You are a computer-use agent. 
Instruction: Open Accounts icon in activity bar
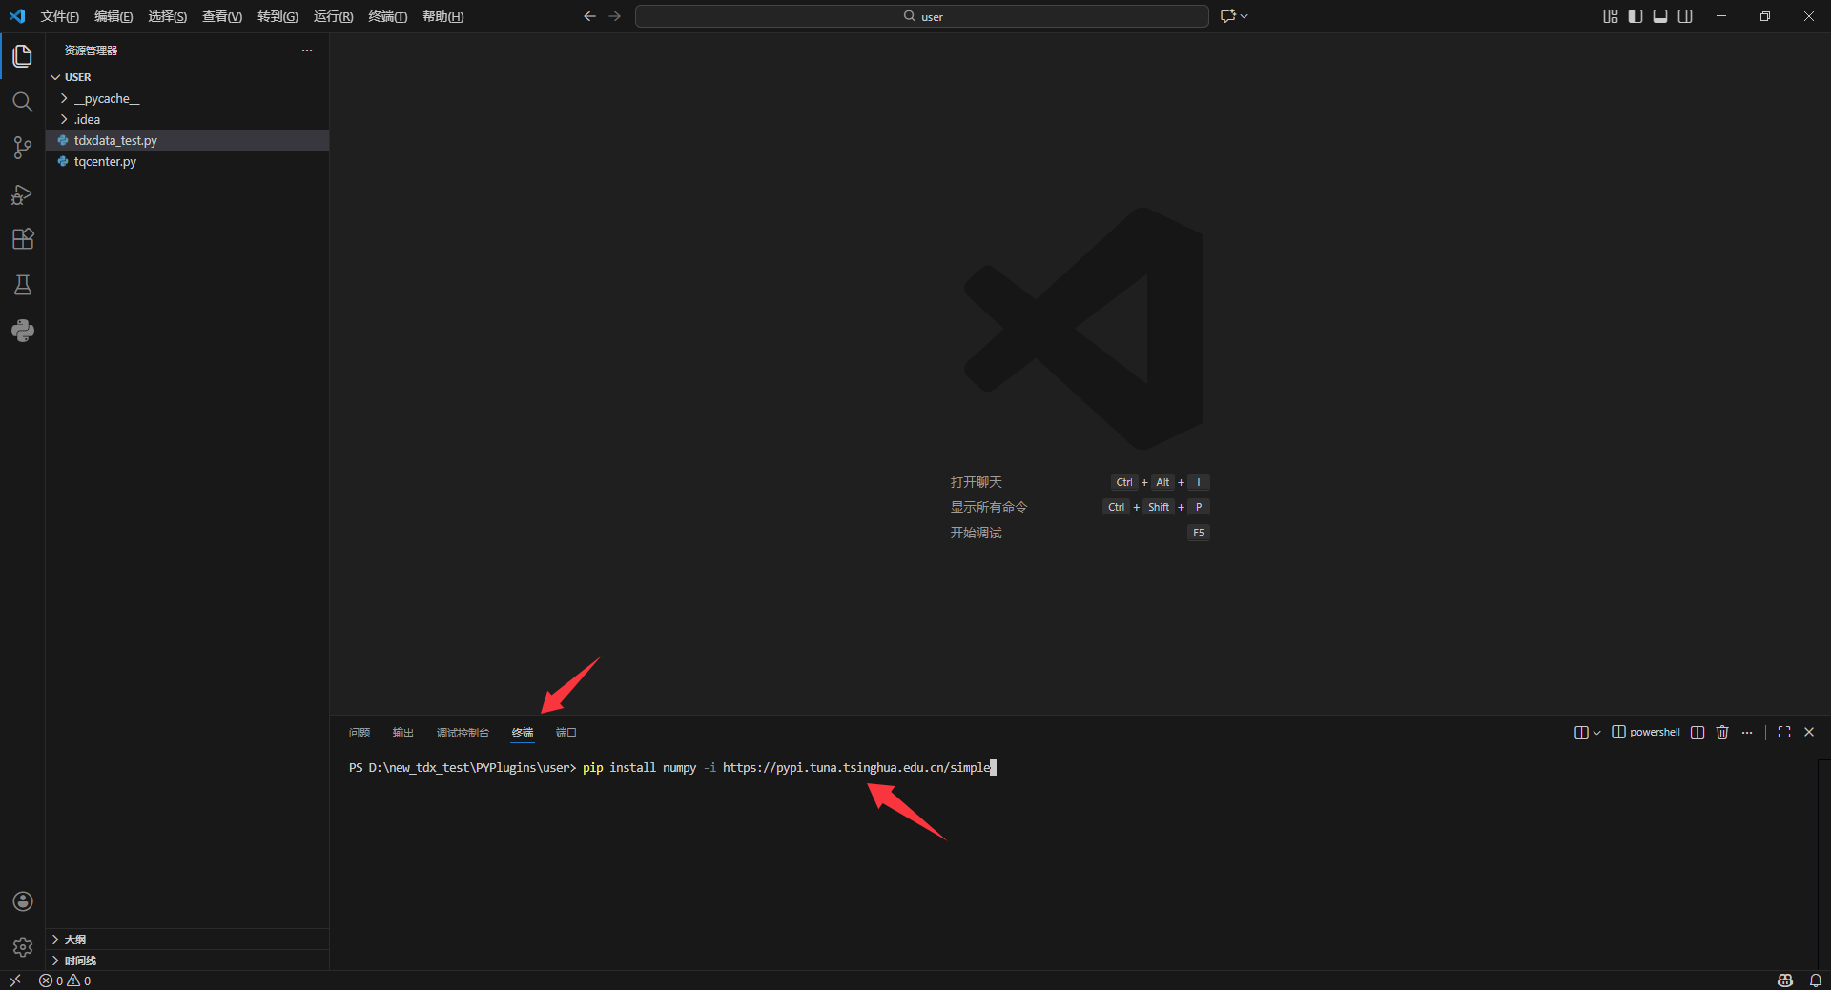(x=23, y=901)
